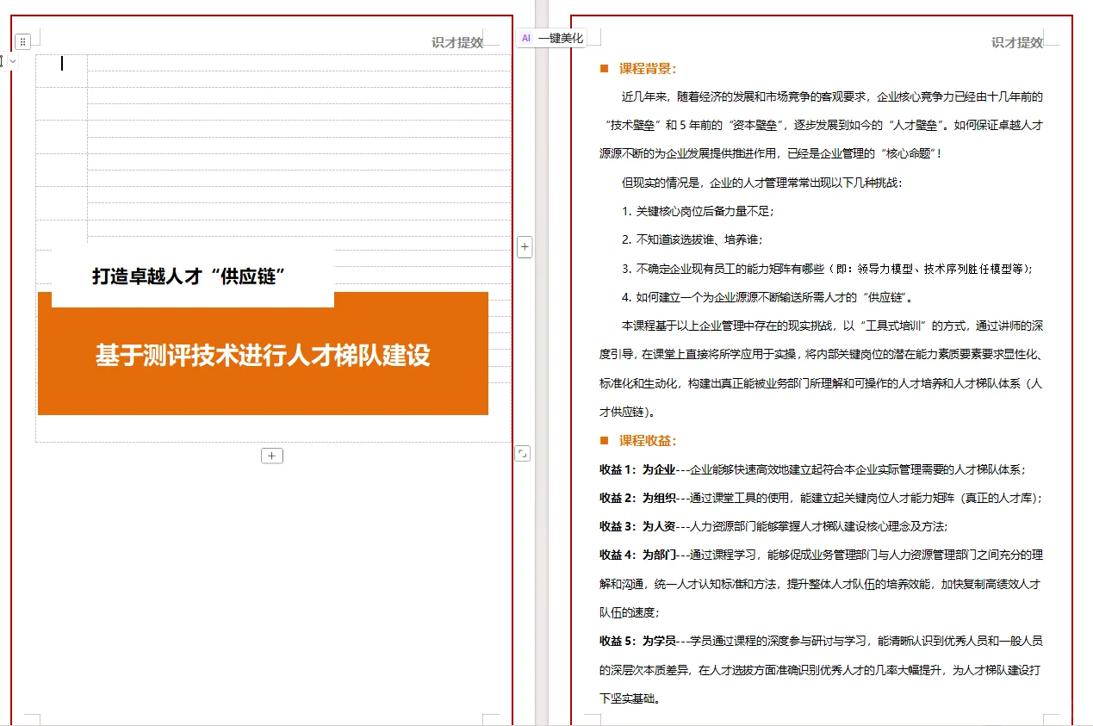
Task: Click the purple AI icon on 一键美化
Action: [525, 38]
